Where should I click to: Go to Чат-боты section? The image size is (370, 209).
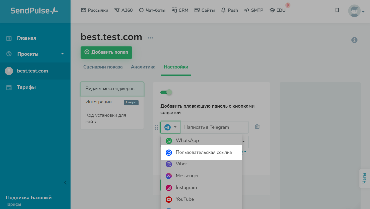152,10
